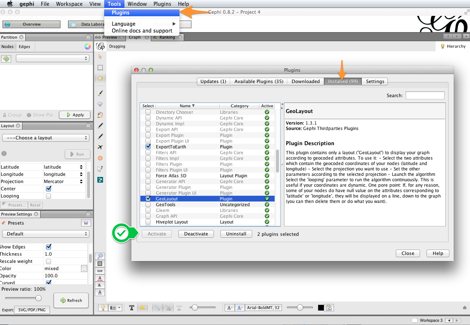This screenshot has width=470, height=325.
Task: Reset label colors with red-underlined A
Action: coord(100,278)
